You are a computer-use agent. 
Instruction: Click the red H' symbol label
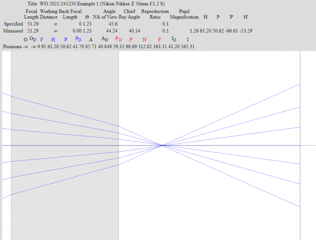pyautogui.click(x=145, y=40)
